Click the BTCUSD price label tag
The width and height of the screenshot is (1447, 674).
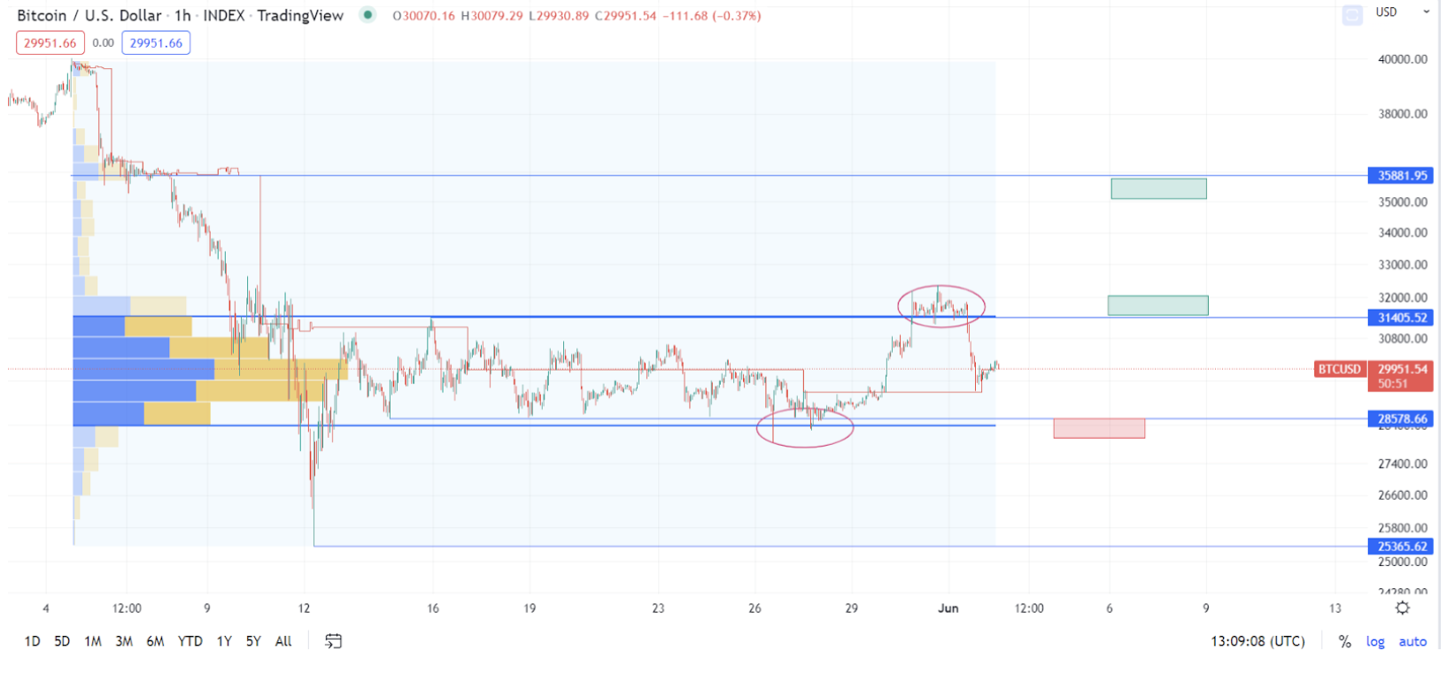pyautogui.click(x=1339, y=370)
